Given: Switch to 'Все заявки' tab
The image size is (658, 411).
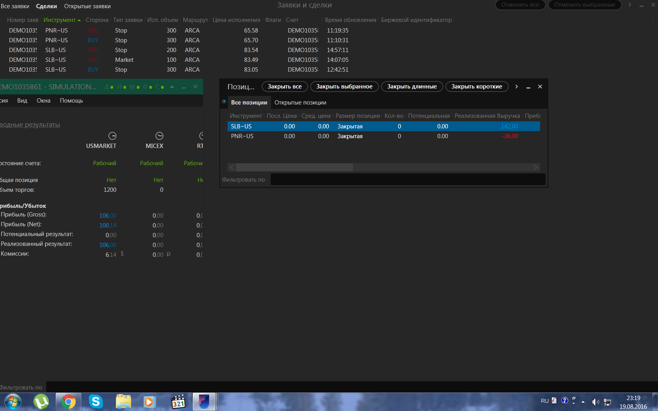Looking at the screenshot, I should tap(15, 6).
